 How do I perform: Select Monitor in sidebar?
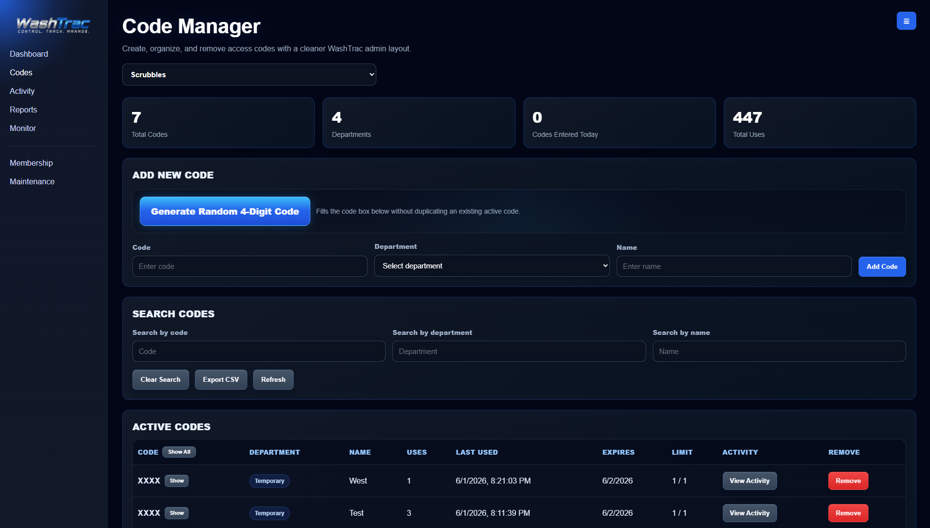[23, 128]
